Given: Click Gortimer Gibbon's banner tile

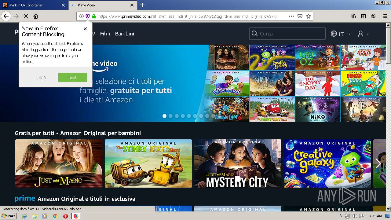Looking at the screenshot, I should [272, 83].
